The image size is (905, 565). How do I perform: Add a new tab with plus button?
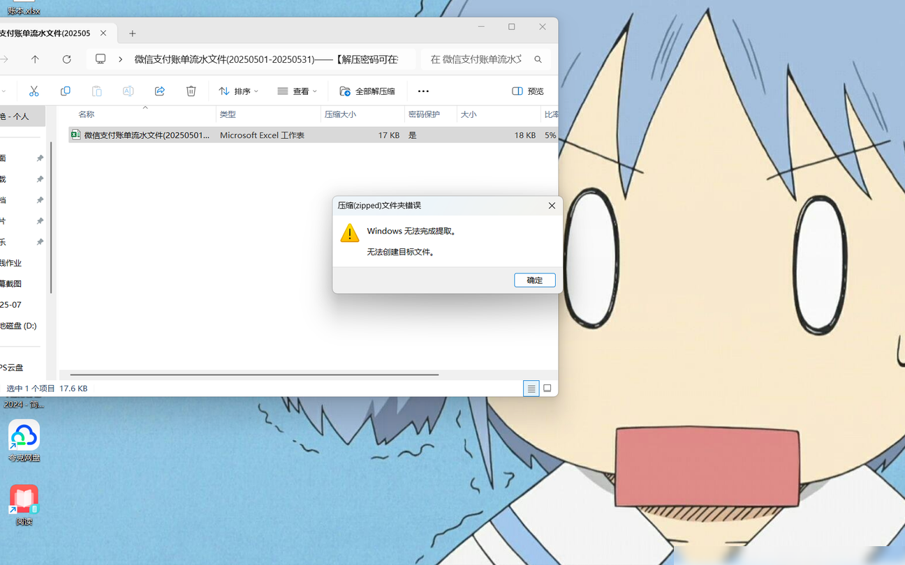pyautogui.click(x=133, y=33)
